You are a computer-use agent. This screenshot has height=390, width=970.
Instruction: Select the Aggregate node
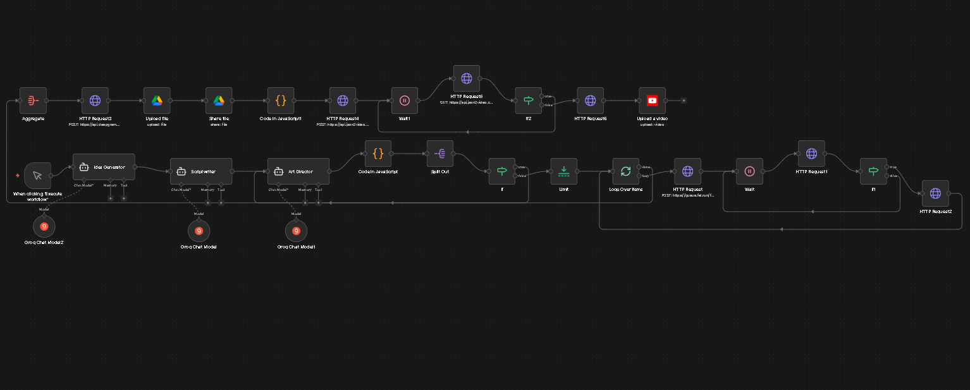33,101
